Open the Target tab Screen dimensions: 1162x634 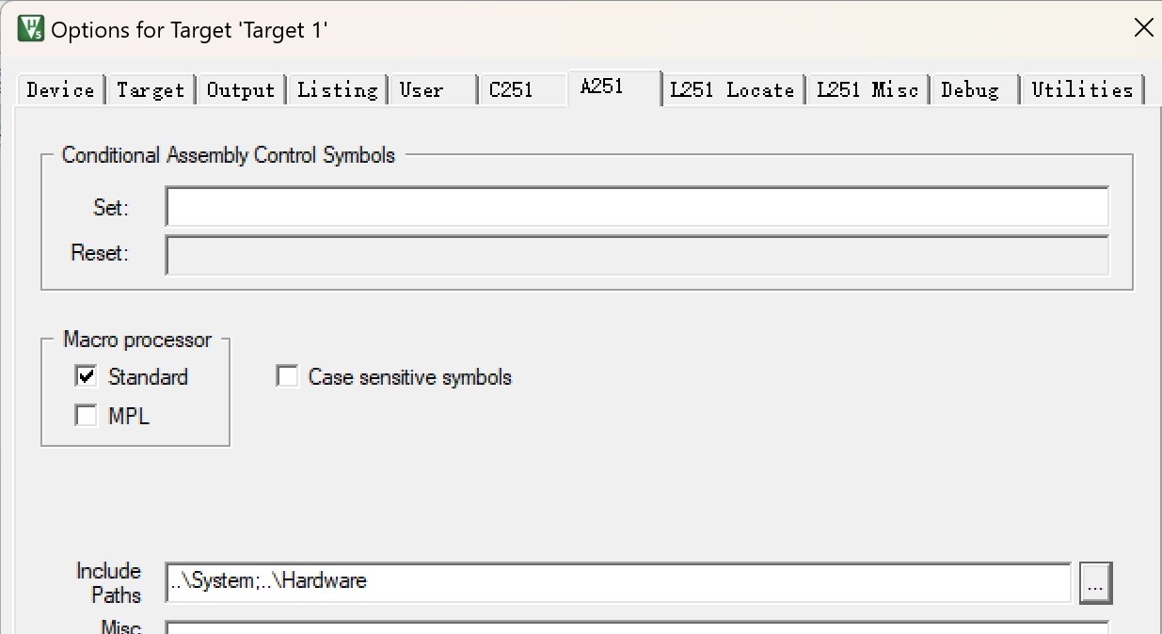(x=151, y=90)
